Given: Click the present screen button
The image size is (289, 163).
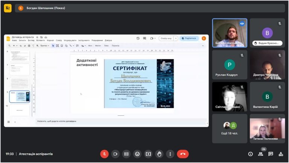Looking at the screenshot, I should click(x=148, y=154).
